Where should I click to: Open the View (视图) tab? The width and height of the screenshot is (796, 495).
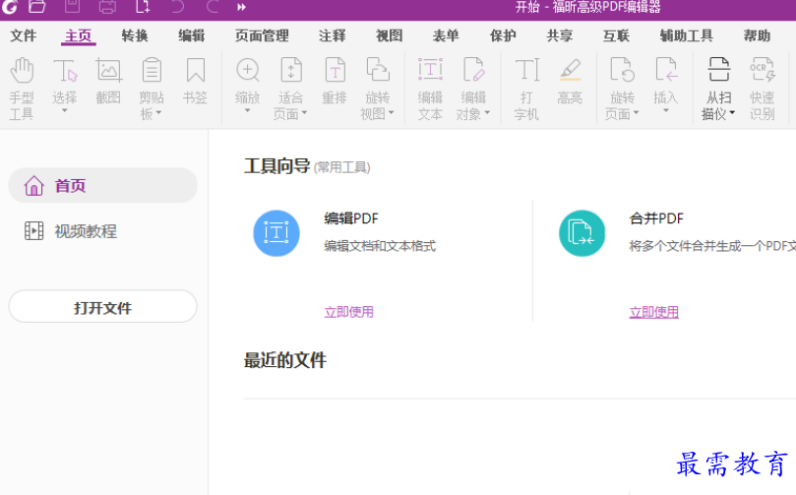[x=390, y=35]
